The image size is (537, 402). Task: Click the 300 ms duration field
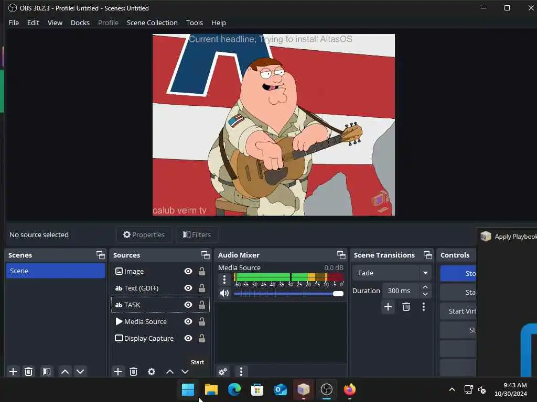coord(401,291)
